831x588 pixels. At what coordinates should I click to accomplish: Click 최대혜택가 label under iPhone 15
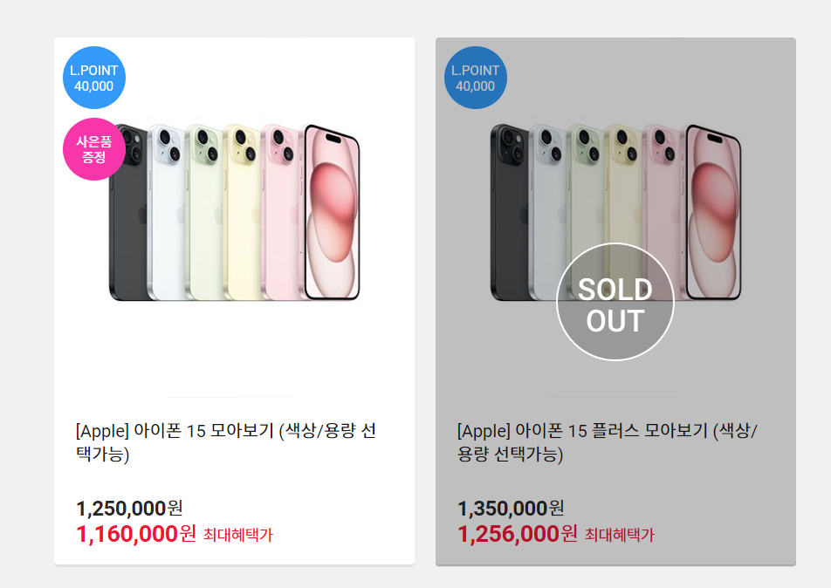pos(238,535)
